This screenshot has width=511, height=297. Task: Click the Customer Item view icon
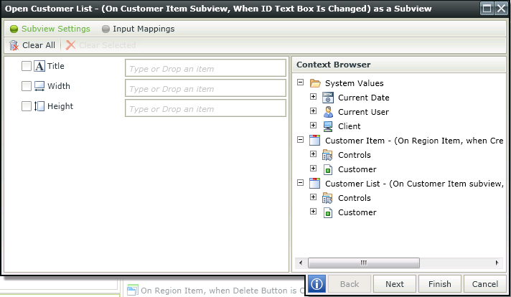point(314,141)
